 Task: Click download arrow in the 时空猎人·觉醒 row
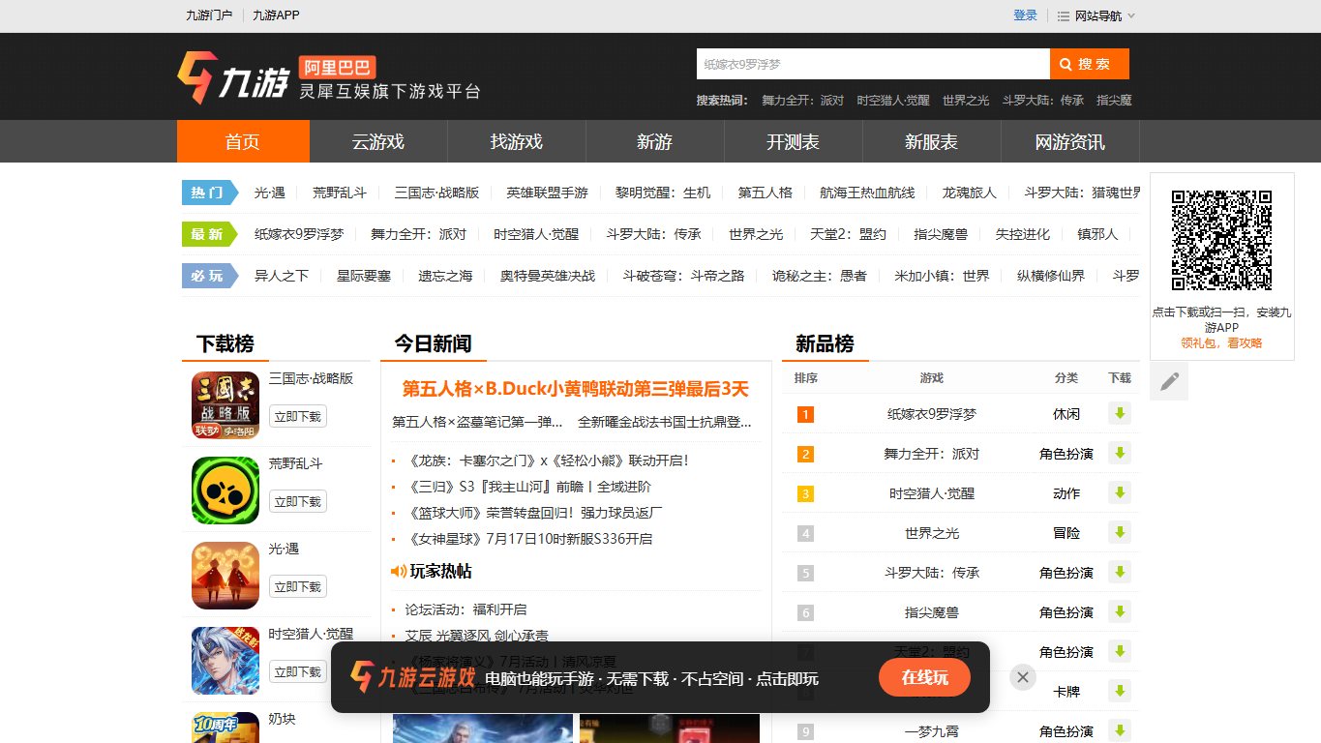click(x=1120, y=492)
